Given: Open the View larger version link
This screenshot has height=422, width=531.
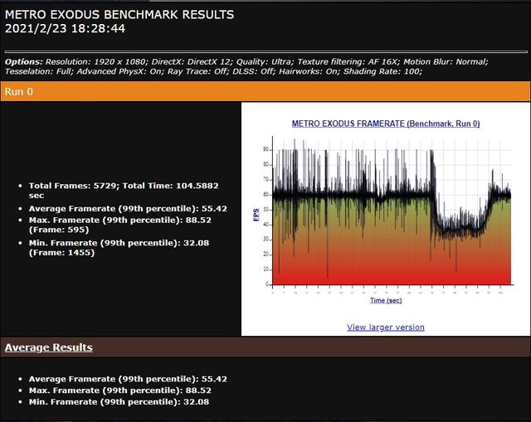Looking at the screenshot, I should pos(385,327).
